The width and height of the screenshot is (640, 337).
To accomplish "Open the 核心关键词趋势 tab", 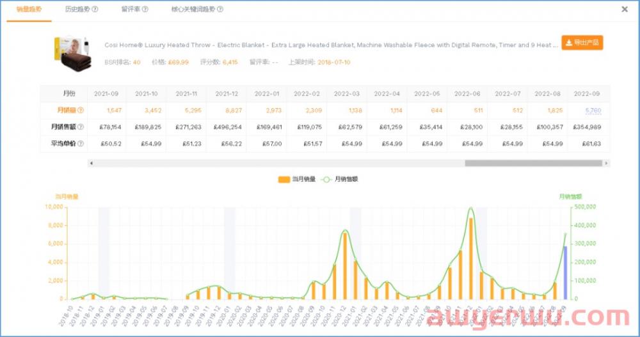I will point(193,9).
